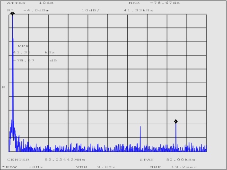Select the CENTER 52.02442MHz readout
Screen dimensions: 227x170
tap(46, 160)
